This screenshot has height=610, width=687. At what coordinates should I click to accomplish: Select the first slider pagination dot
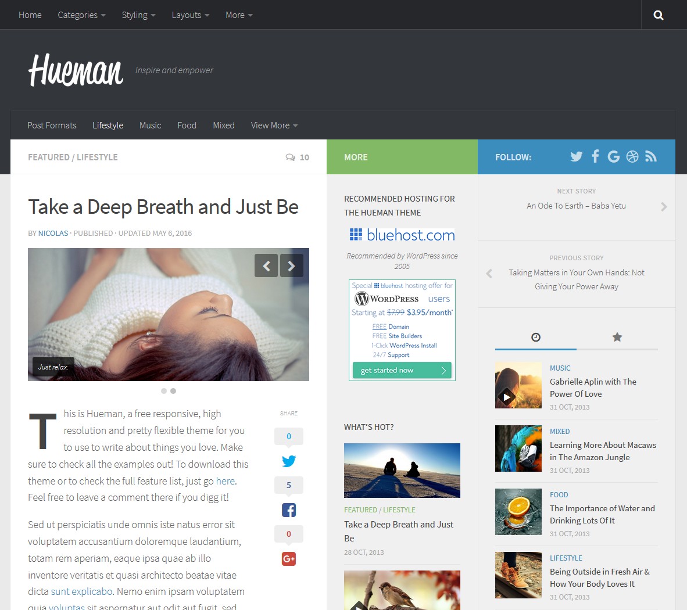point(164,391)
